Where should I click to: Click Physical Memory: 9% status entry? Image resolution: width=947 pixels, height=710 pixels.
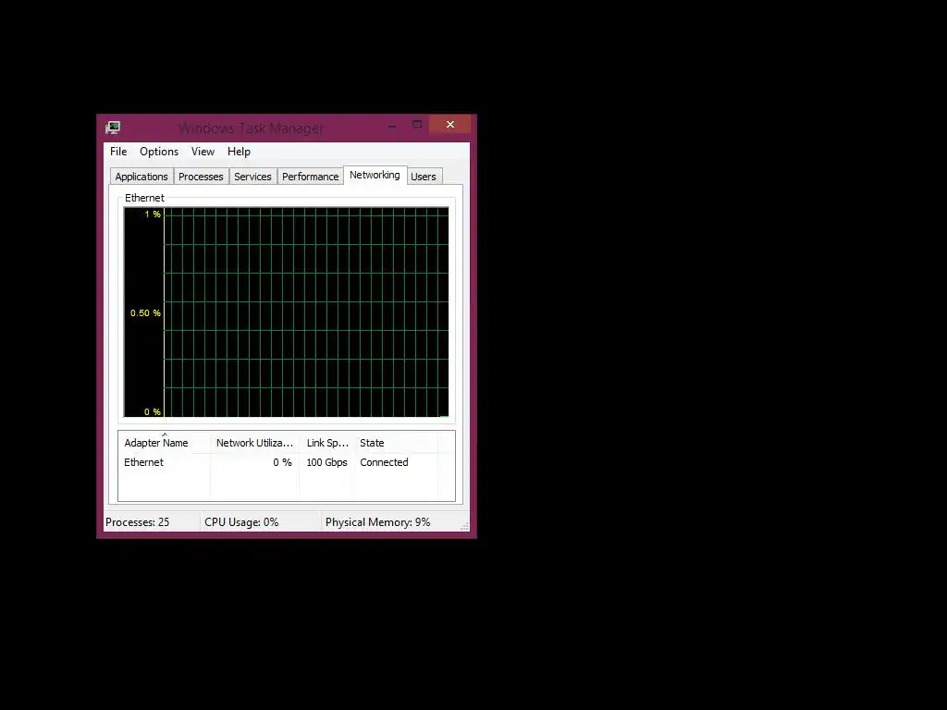[378, 522]
